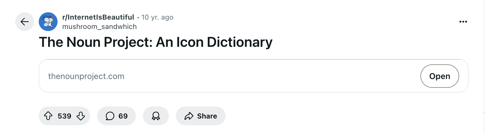Click the 69 comments count

[x=123, y=116]
